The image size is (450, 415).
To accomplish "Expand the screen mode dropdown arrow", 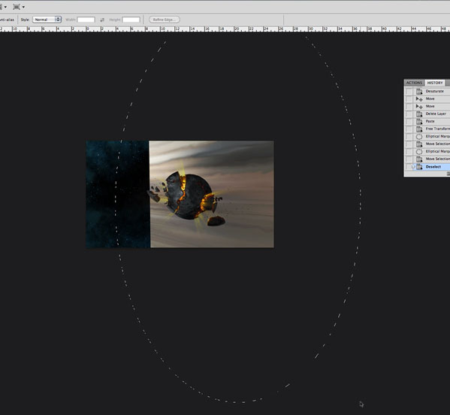I will pos(23,7).
